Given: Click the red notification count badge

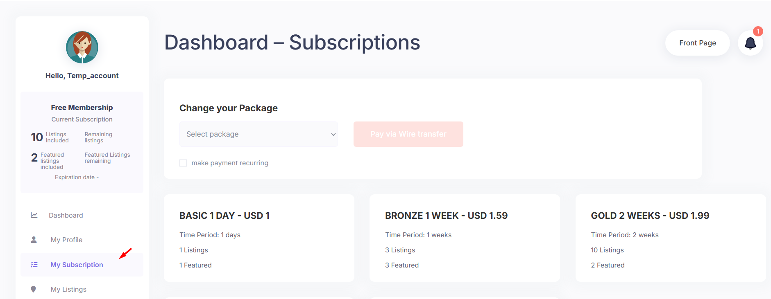Looking at the screenshot, I should tap(758, 31).
